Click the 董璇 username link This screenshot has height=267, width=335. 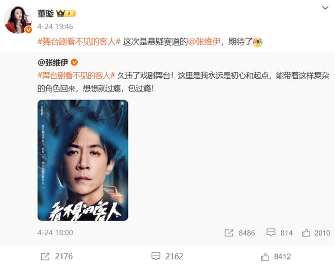pos(46,14)
